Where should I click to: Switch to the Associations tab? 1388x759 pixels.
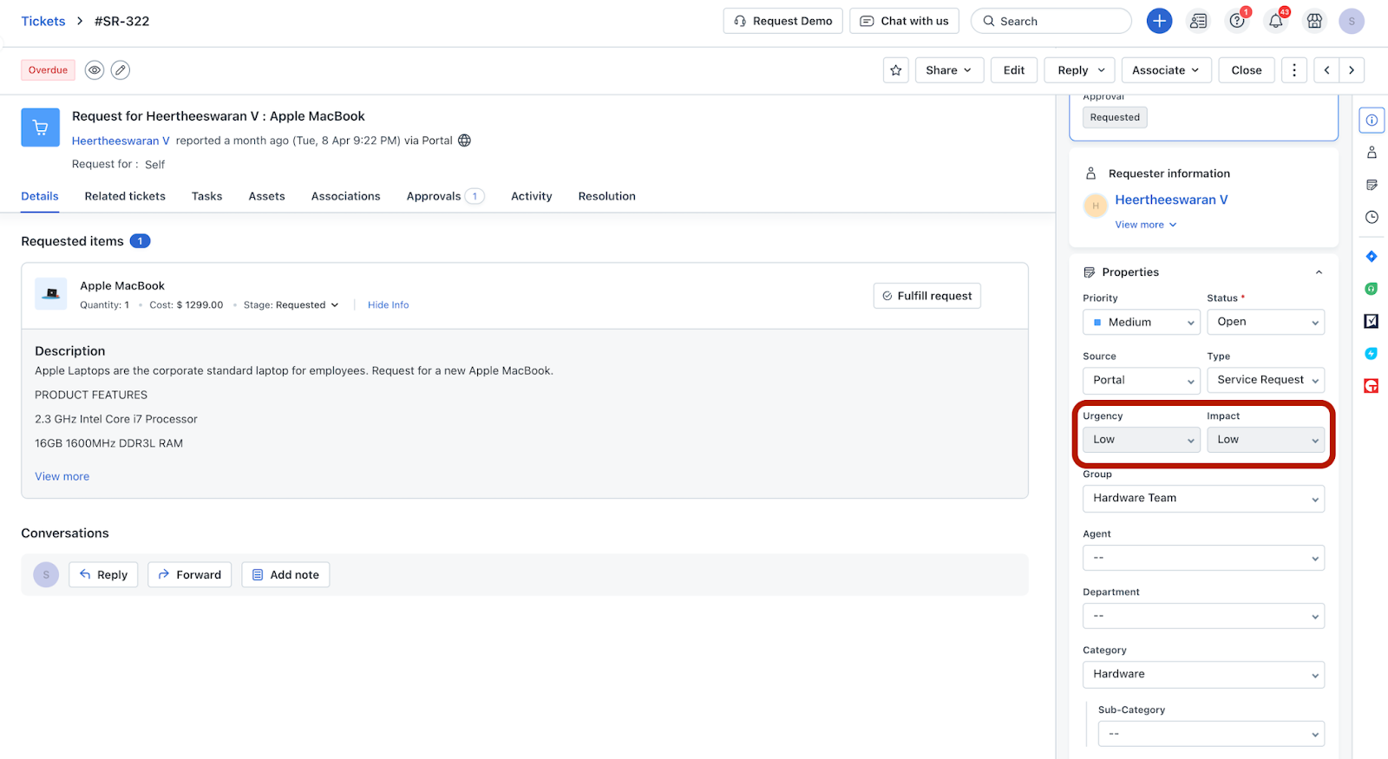(x=345, y=196)
